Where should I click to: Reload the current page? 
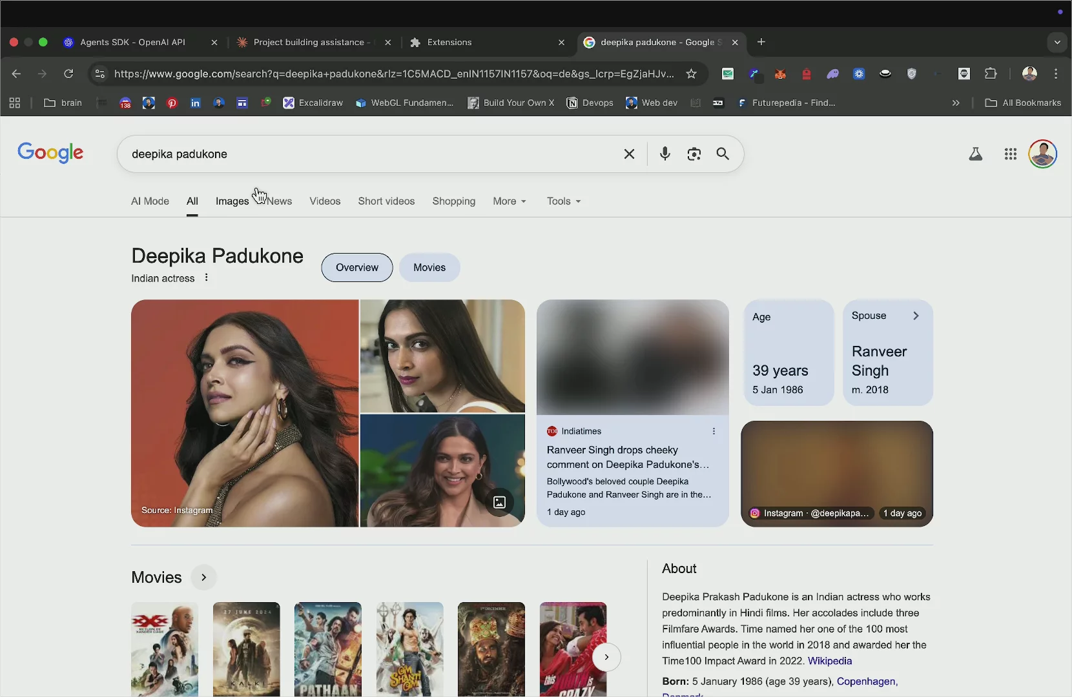click(x=68, y=74)
